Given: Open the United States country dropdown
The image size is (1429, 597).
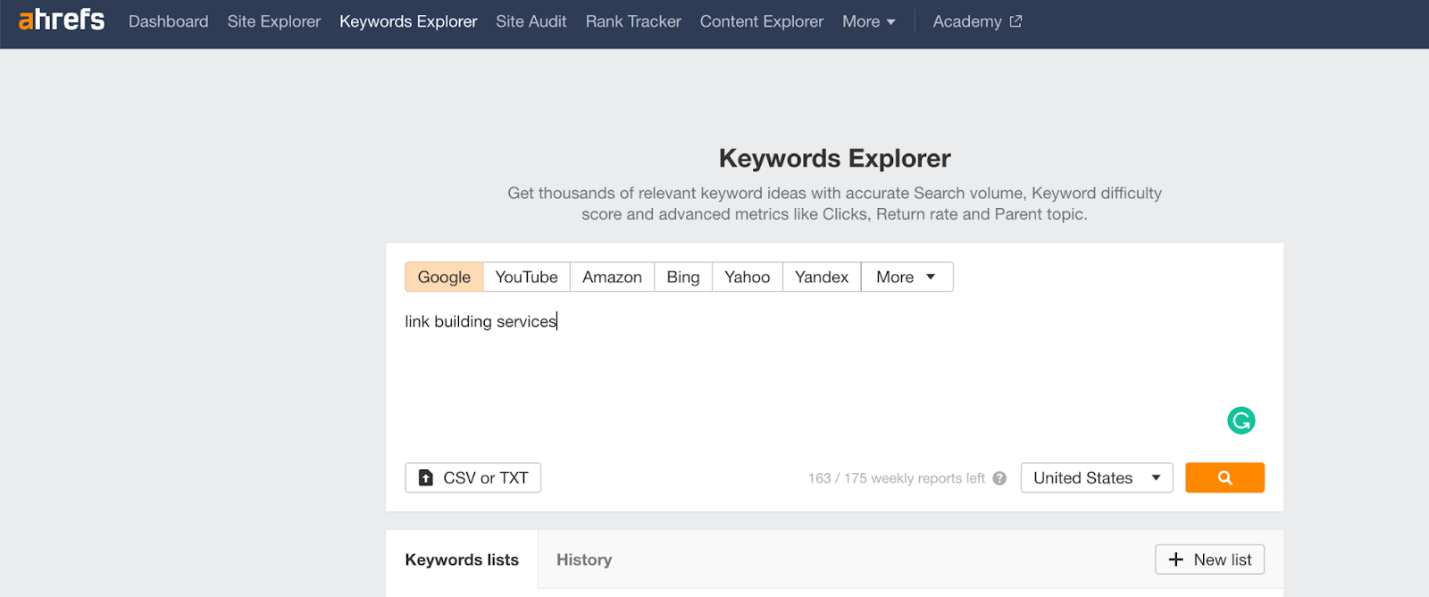Looking at the screenshot, I should (x=1096, y=478).
